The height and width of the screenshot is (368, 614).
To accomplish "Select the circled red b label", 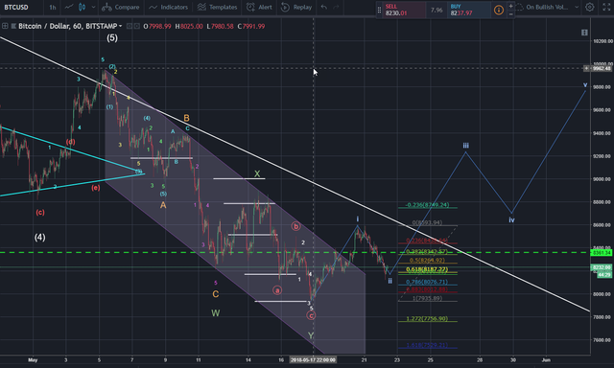I will coord(295,226).
